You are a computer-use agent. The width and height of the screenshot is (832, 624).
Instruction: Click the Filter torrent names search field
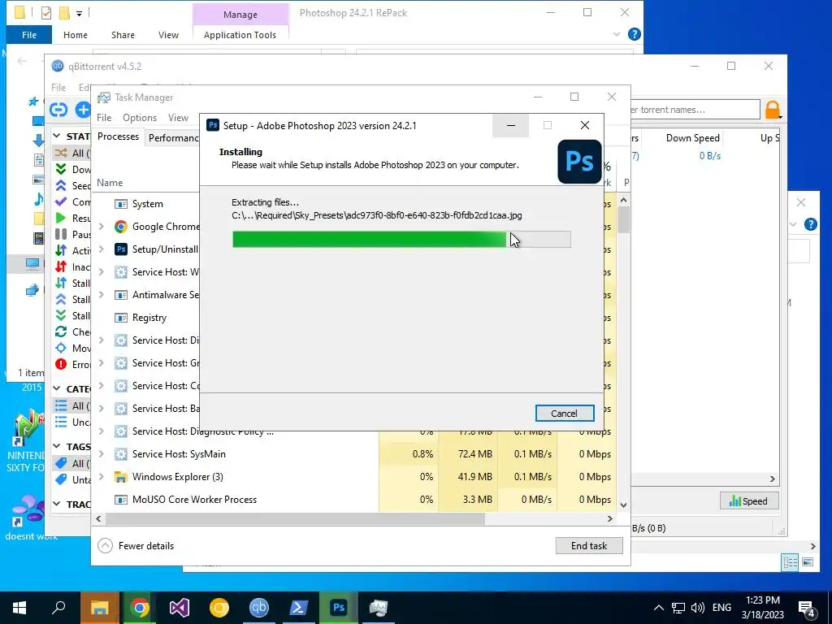click(x=695, y=110)
